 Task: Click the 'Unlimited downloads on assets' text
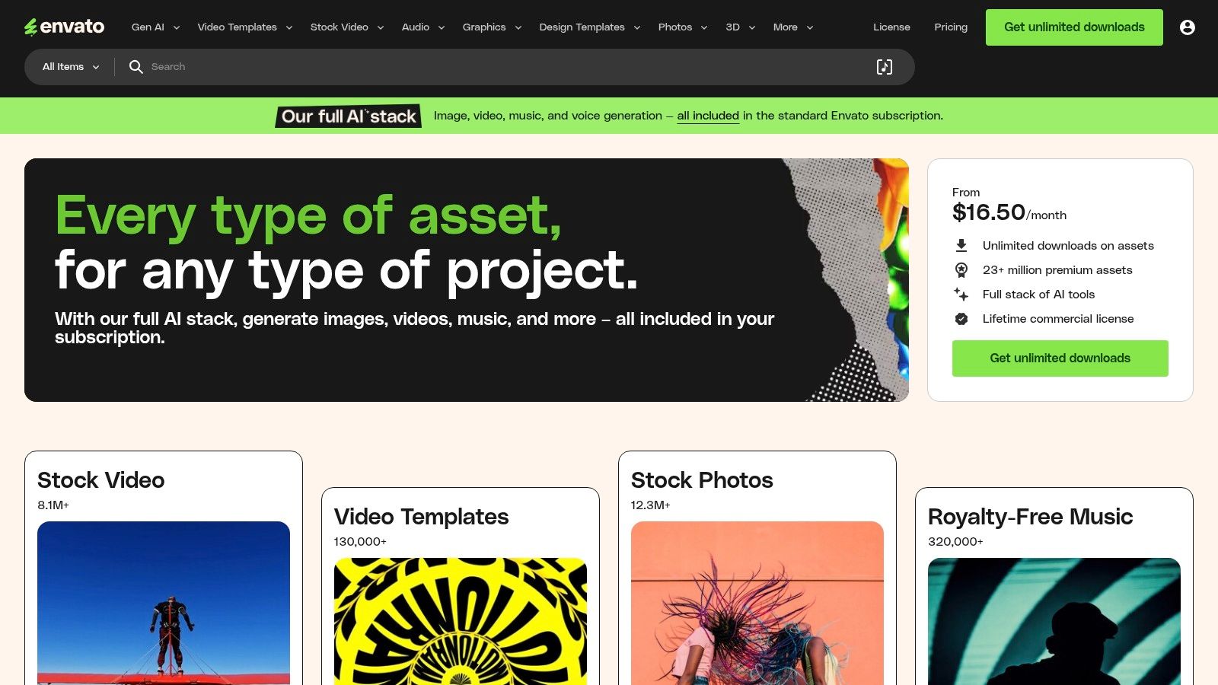1068,246
